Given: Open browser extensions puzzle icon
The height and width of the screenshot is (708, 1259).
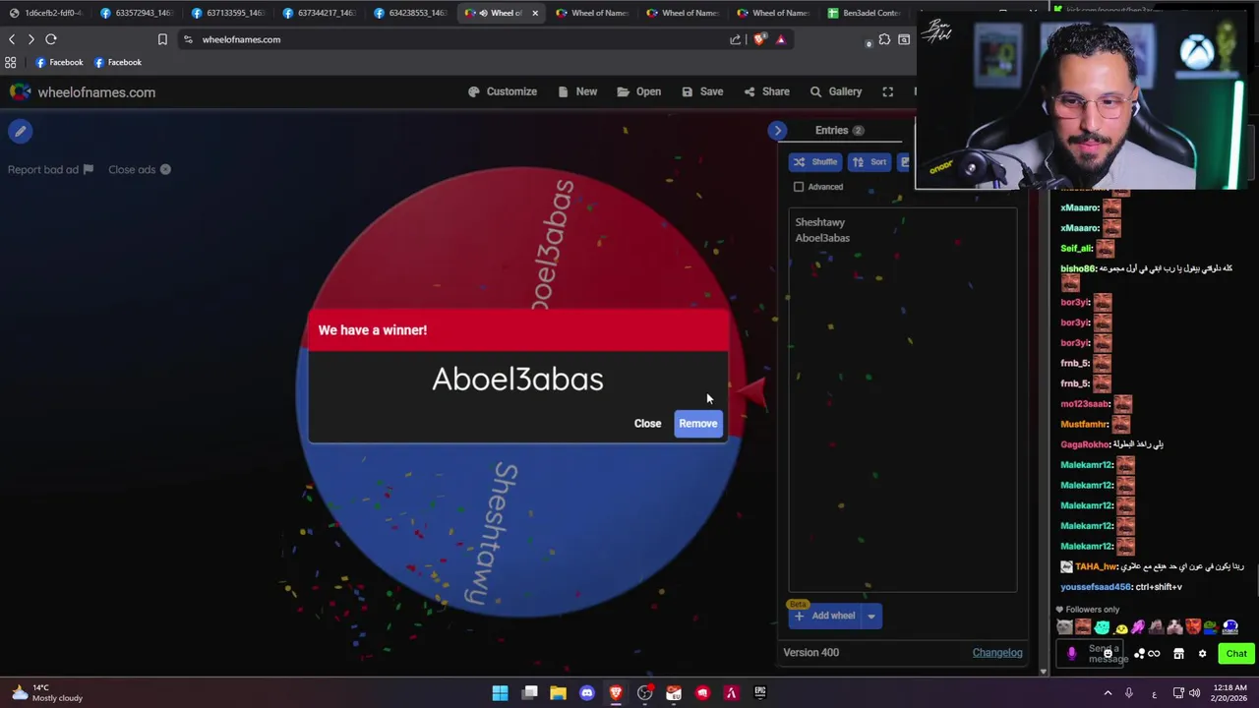Looking at the screenshot, I should point(884,39).
